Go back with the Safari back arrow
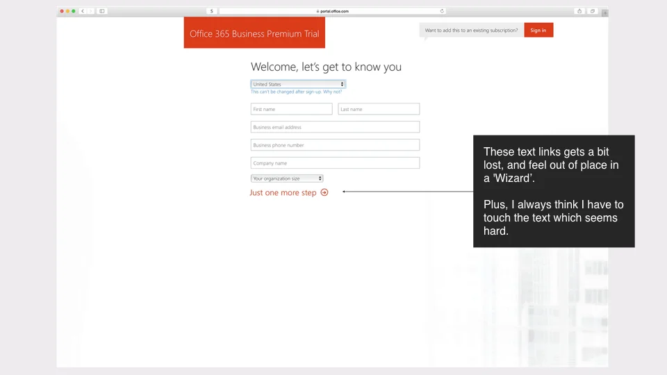The image size is (667, 375). tap(83, 11)
